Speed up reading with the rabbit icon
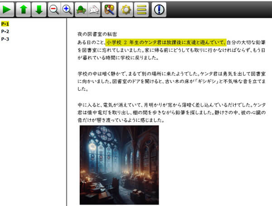 (x=94, y=9)
